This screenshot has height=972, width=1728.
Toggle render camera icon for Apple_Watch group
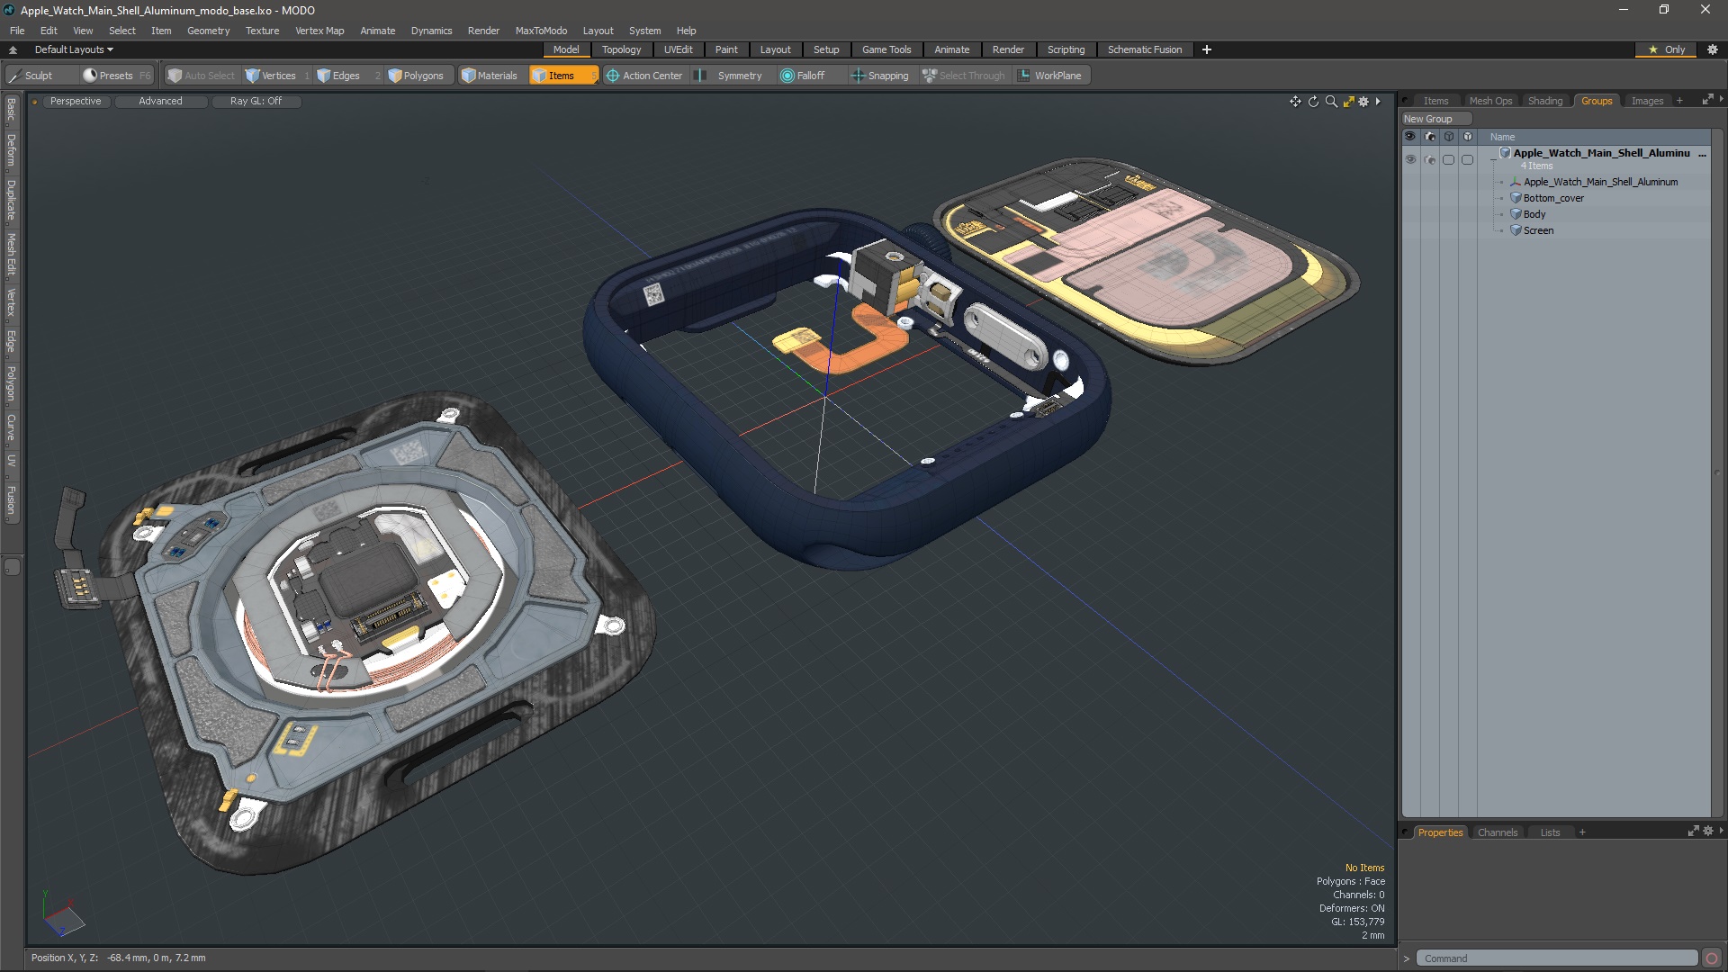pyautogui.click(x=1429, y=159)
